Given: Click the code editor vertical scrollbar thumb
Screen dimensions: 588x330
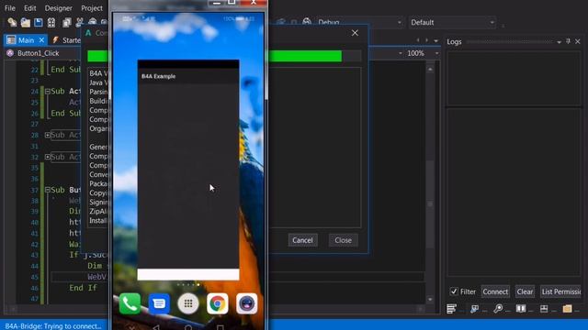Looking at the screenshot, I should 430,203.
